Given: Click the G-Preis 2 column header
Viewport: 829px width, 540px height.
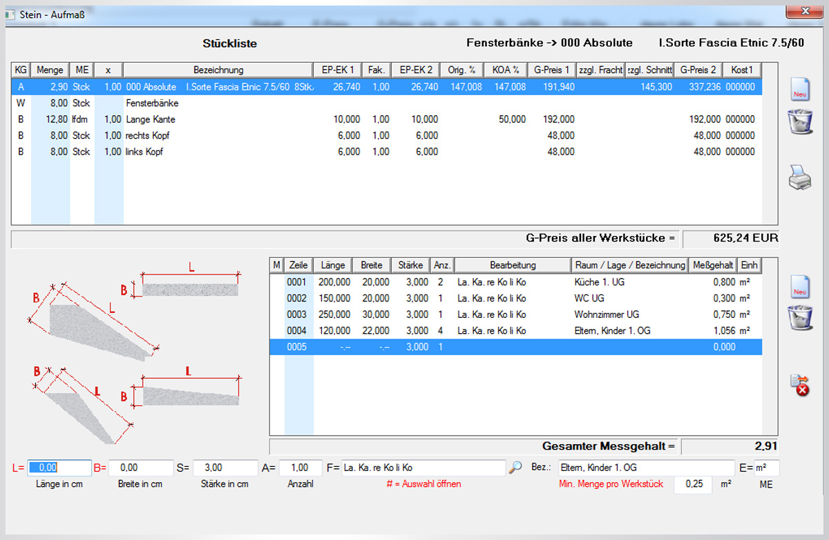Looking at the screenshot, I should pos(698,70).
